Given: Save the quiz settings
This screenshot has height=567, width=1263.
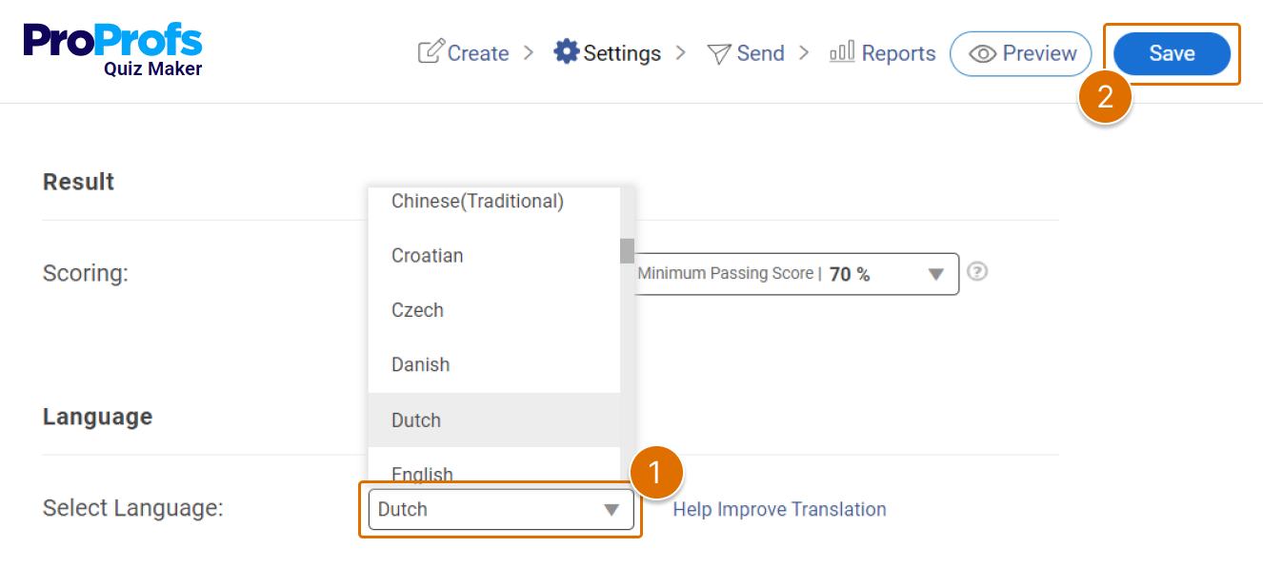Looking at the screenshot, I should 1172,53.
